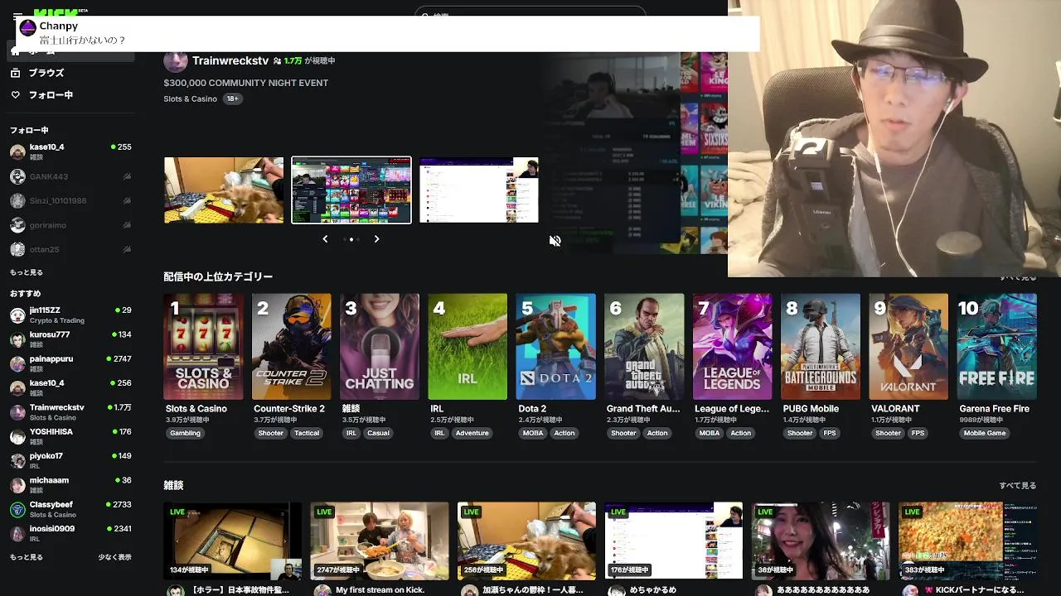
Task: Click the FPS tag under PUBG Mobile
Action: point(830,433)
